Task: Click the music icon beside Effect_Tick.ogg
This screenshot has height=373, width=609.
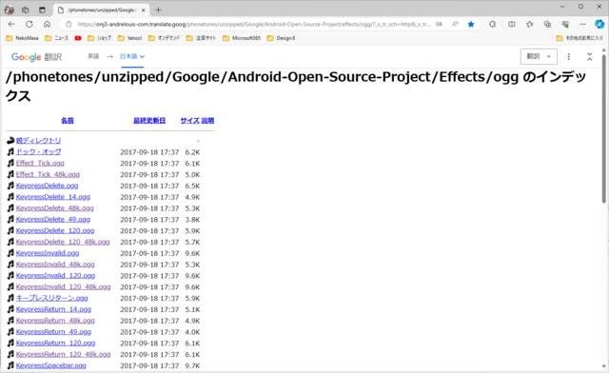Action: click(10, 163)
